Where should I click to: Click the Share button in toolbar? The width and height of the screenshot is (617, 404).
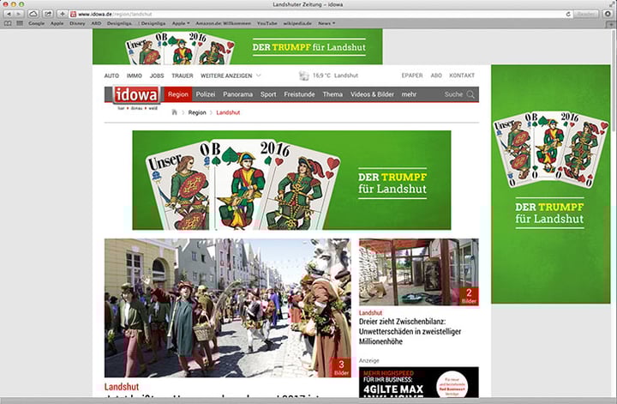pos(48,14)
